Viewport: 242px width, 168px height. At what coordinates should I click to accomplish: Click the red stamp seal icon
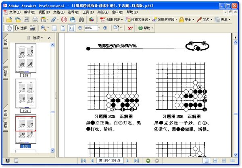[64, 20]
